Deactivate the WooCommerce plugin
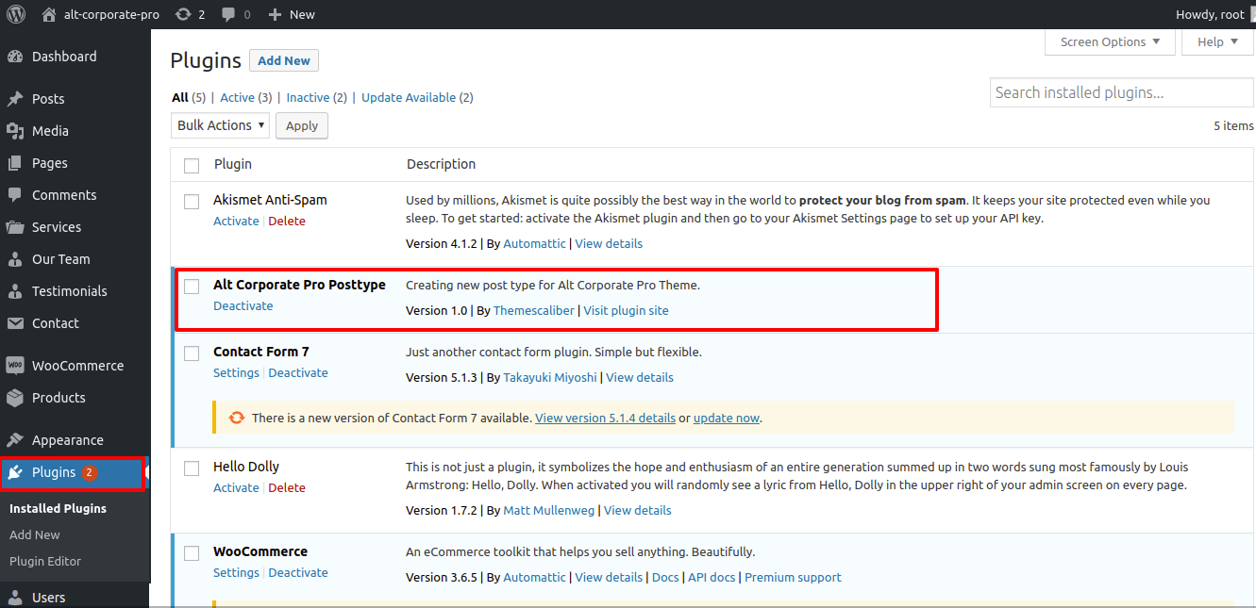Image resolution: width=1256 pixels, height=608 pixels. (298, 572)
